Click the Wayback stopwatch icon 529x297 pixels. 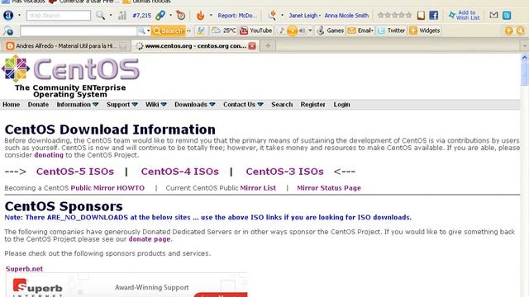click(x=181, y=15)
